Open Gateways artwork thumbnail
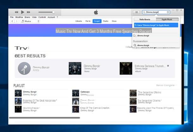The image size is (193, 132). [x=76, y=93]
